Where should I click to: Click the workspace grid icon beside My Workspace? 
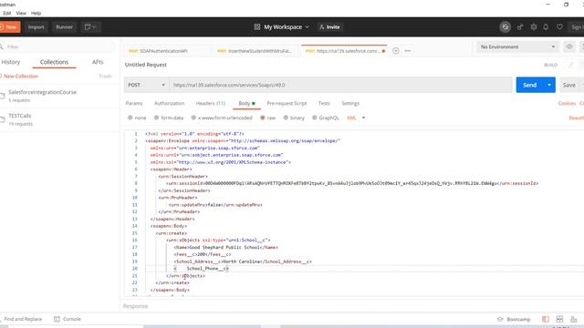click(257, 26)
